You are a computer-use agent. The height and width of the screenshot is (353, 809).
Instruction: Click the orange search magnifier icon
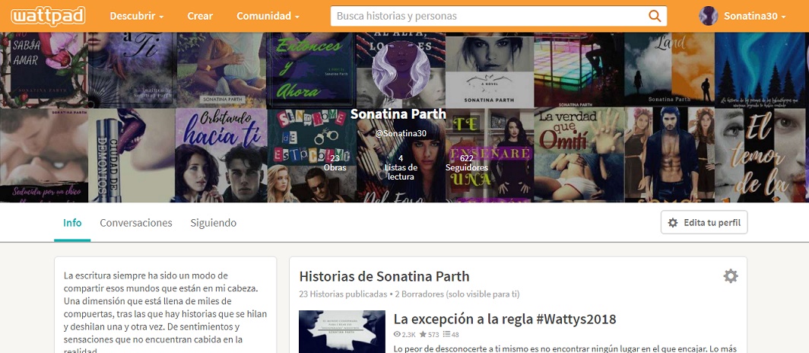(654, 16)
